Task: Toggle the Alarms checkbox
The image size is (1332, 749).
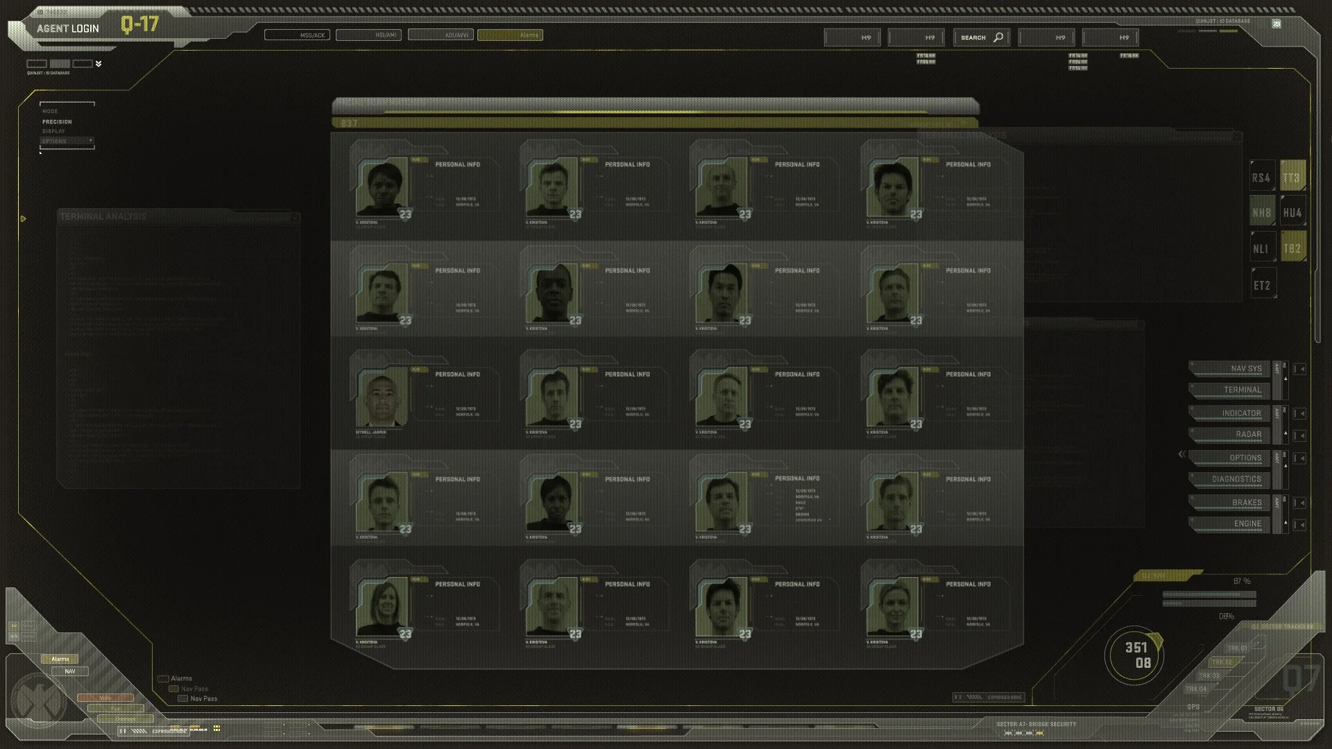Action: [163, 679]
